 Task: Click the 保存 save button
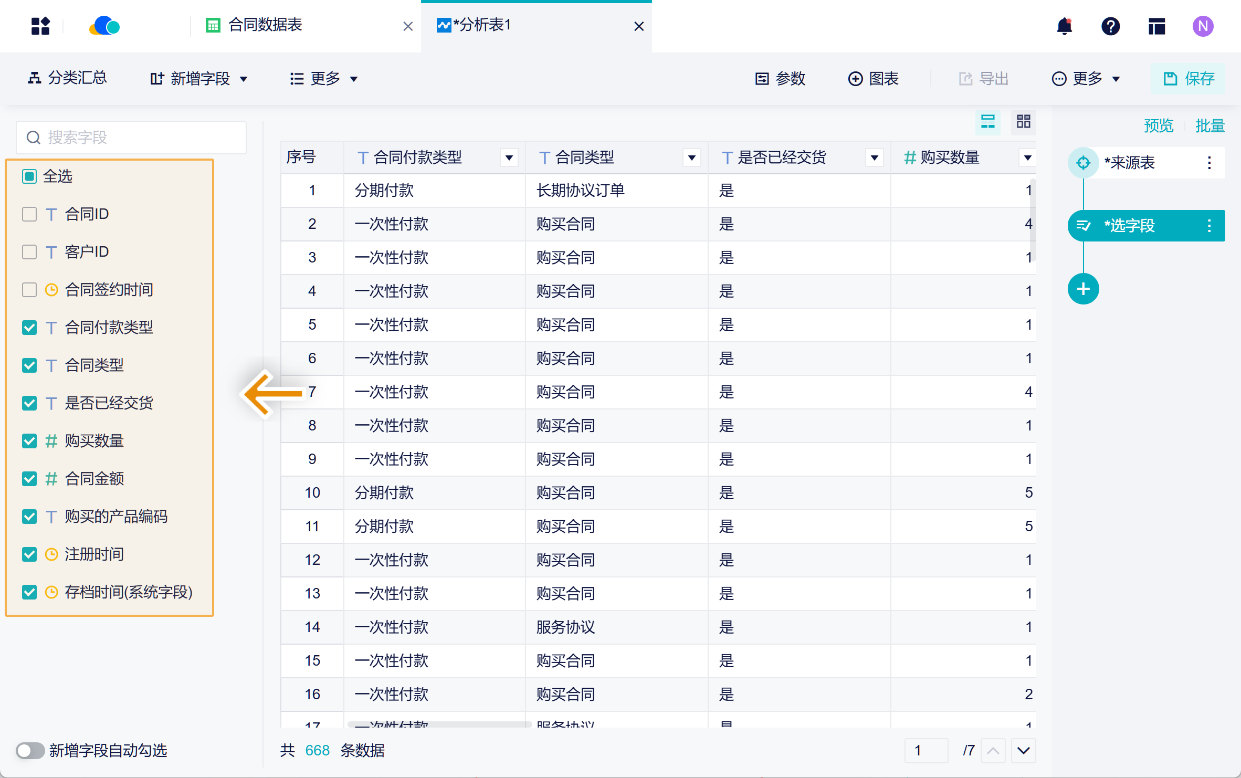point(1189,79)
